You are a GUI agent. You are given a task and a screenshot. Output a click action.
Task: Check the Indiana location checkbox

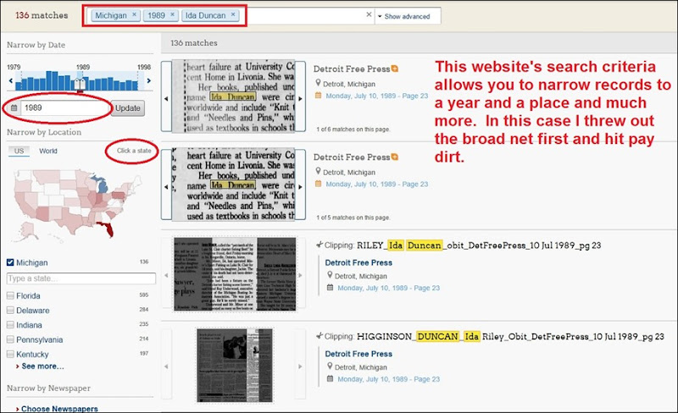click(10, 325)
